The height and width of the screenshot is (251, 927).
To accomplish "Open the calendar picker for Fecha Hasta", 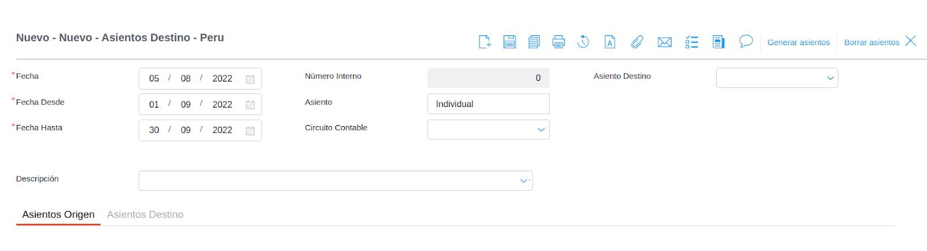I will tap(250, 131).
